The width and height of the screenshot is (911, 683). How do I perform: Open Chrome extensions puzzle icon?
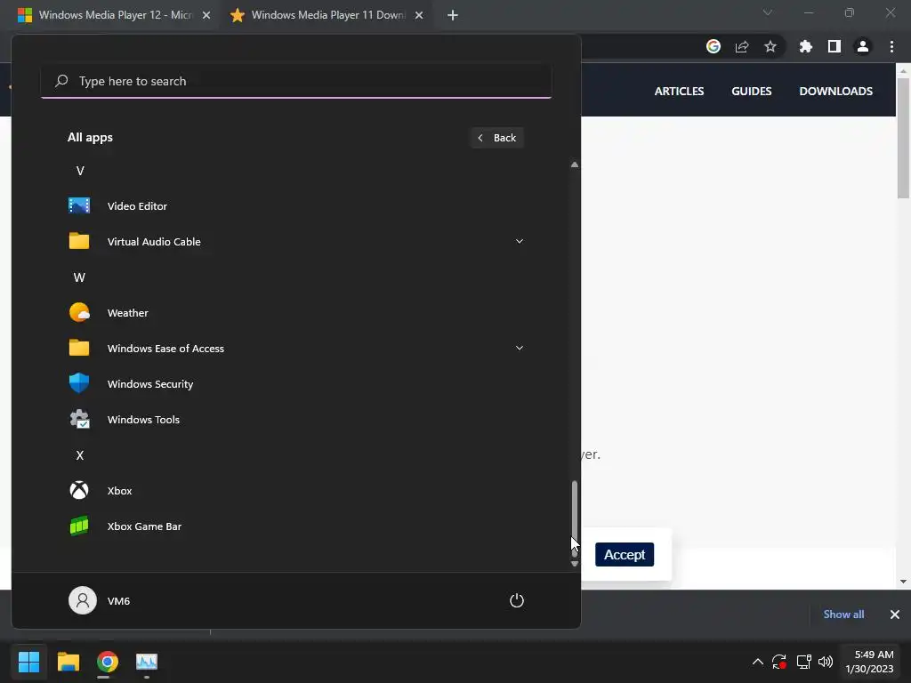pyautogui.click(x=806, y=46)
